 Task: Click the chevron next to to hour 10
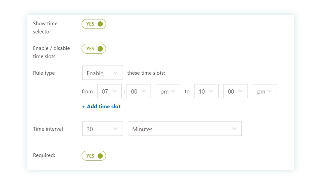[212, 91]
